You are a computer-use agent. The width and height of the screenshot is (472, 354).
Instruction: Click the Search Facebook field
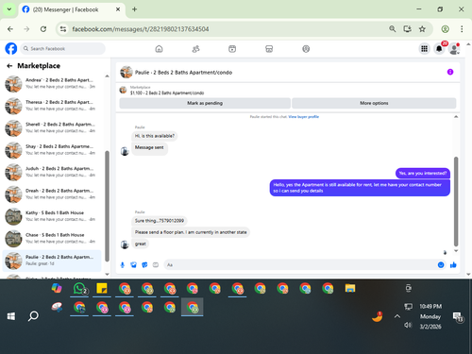click(63, 49)
